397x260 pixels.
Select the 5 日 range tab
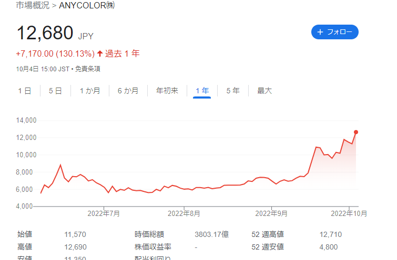pyautogui.click(x=55, y=91)
